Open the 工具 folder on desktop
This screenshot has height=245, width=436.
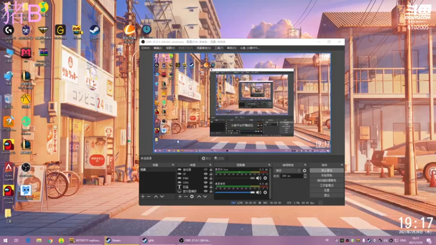(8, 216)
